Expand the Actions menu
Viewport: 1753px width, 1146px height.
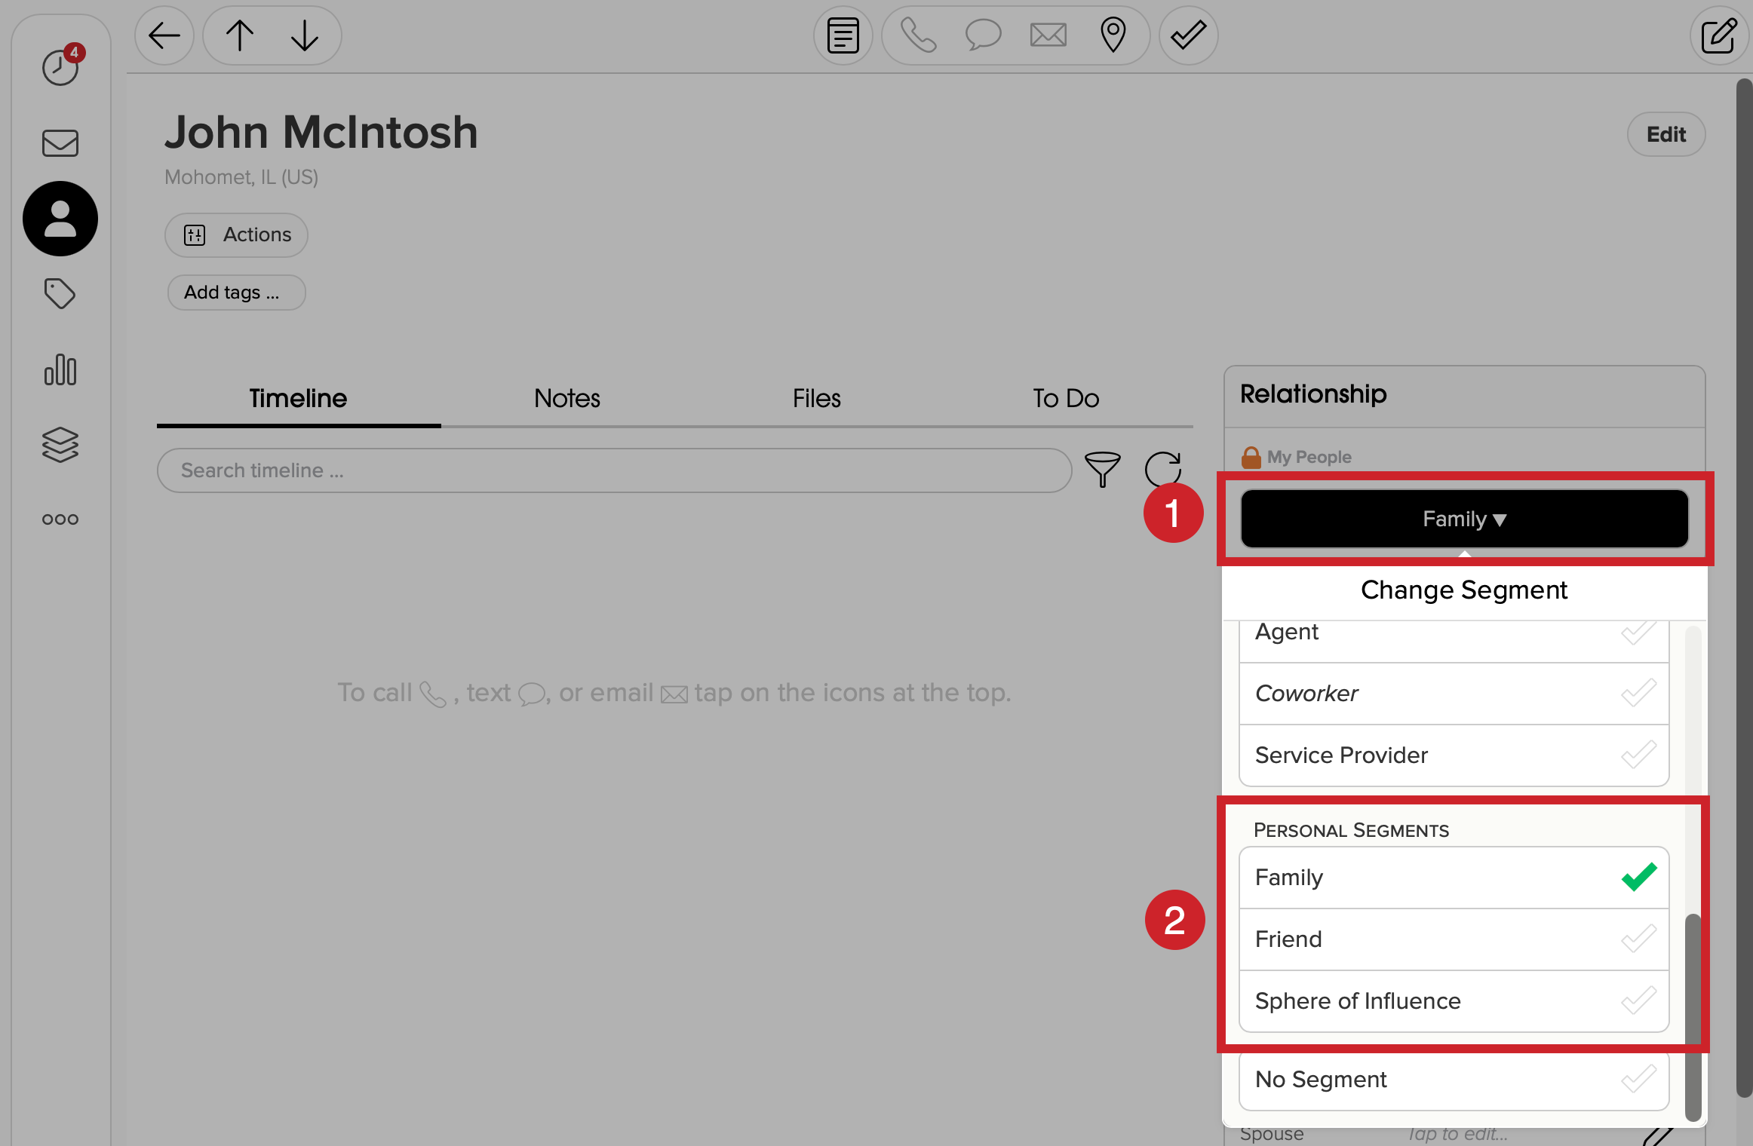(236, 234)
